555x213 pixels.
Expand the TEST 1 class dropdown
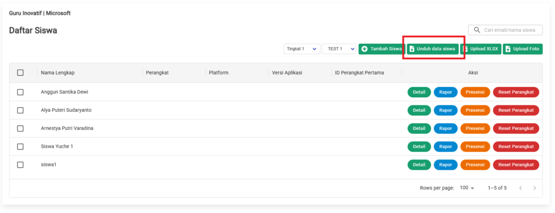click(339, 49)
